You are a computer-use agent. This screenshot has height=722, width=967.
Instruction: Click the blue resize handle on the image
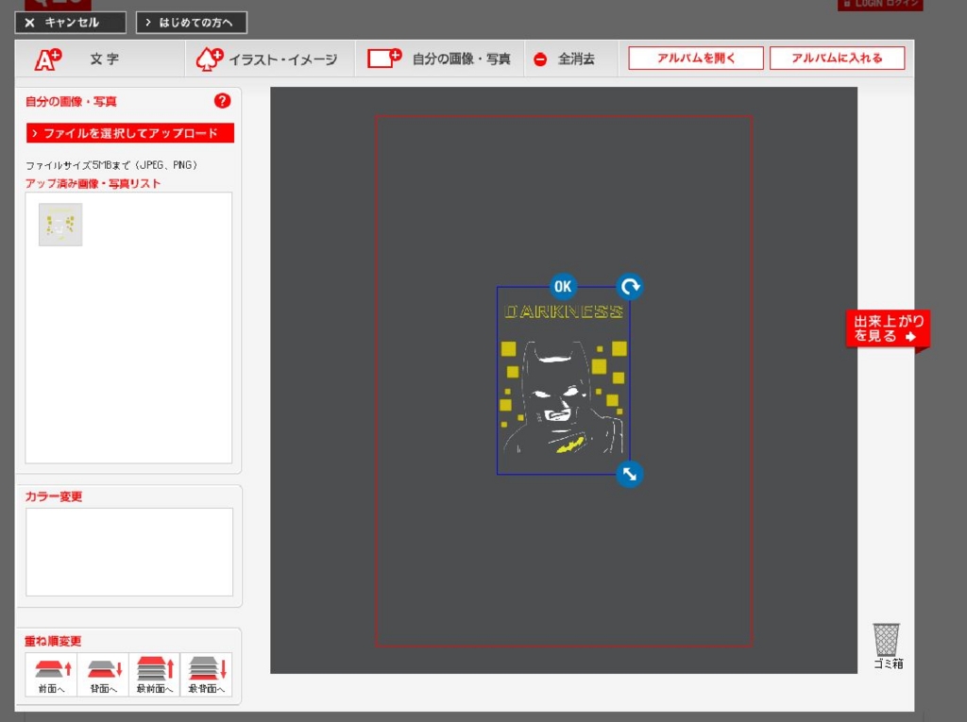(x=630, y=474)
